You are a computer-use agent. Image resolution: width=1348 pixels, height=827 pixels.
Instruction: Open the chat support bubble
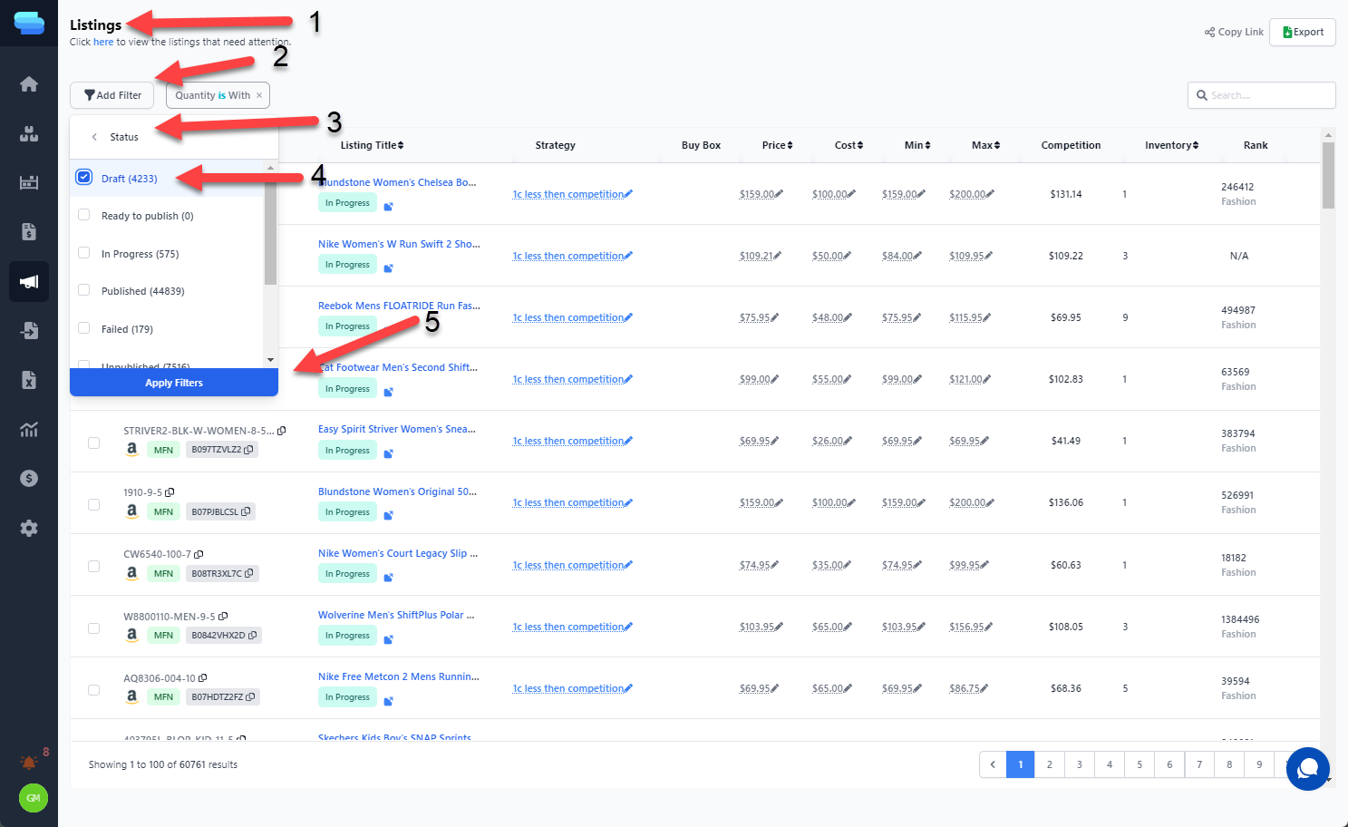(1307, 769)
